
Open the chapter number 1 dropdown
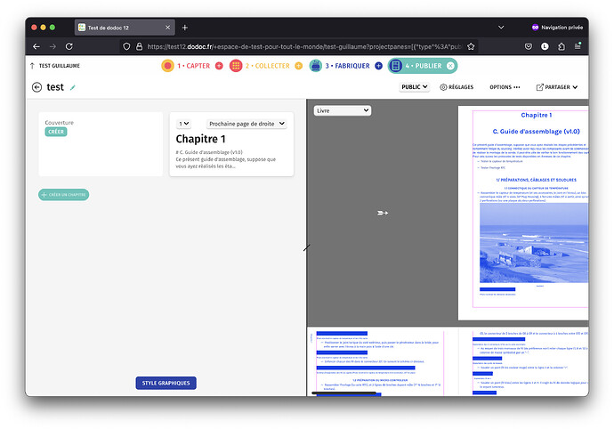[183, 124]
